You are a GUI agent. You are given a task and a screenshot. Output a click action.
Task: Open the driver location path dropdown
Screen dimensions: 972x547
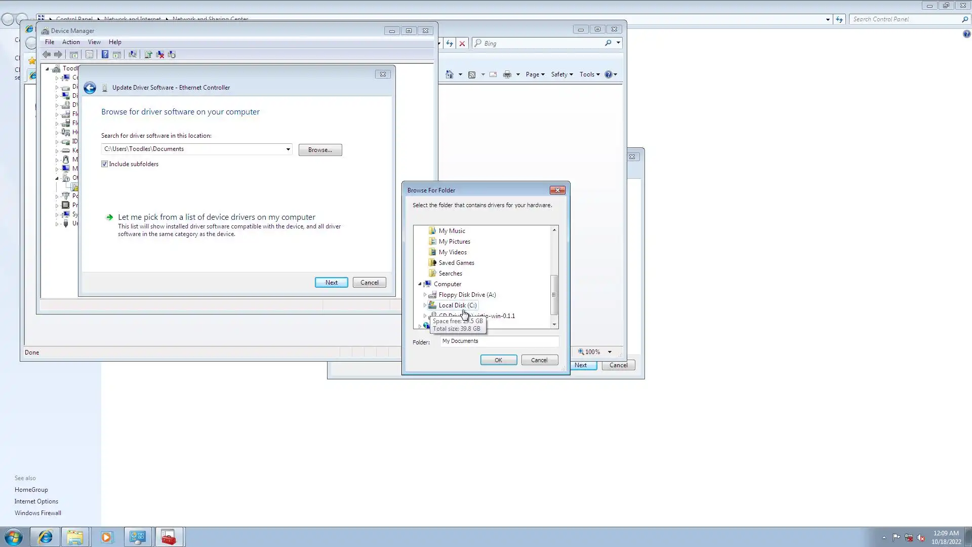[288, 149]
